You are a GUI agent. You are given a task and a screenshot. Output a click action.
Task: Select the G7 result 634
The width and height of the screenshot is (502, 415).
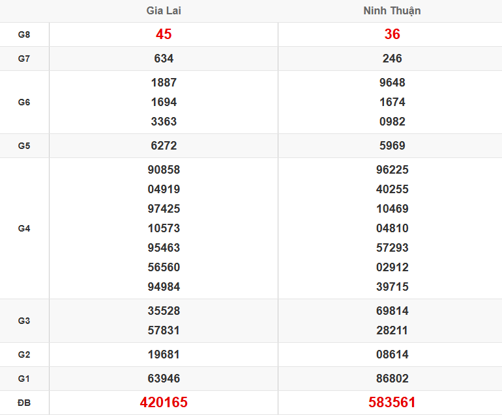click(x=164, y=59)
